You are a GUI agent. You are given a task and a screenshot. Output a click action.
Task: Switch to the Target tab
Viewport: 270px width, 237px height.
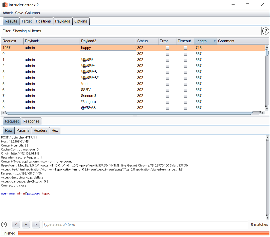point(26,21)
